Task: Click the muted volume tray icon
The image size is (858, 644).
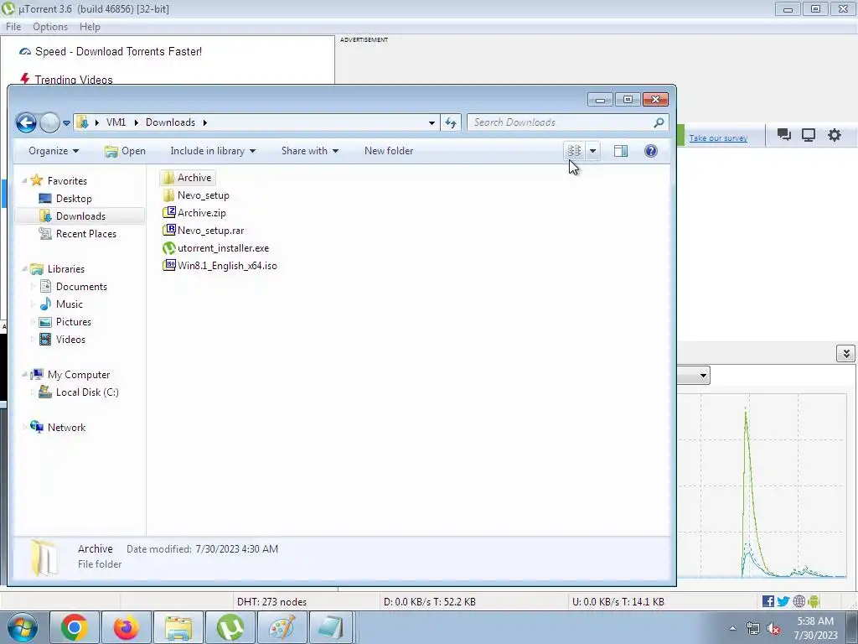Action: click(x=773, y=629)
